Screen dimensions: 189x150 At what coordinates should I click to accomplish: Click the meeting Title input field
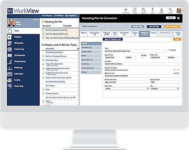pyautogui.click(x=135, y=51)
